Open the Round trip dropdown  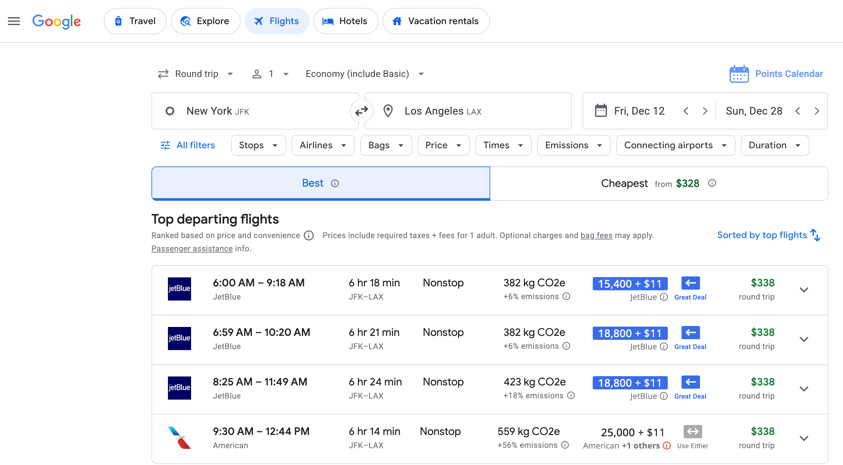click(x=196, y=74)
